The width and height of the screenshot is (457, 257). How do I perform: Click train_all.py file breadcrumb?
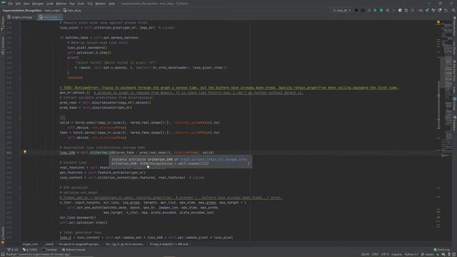[x=73, y=11]
